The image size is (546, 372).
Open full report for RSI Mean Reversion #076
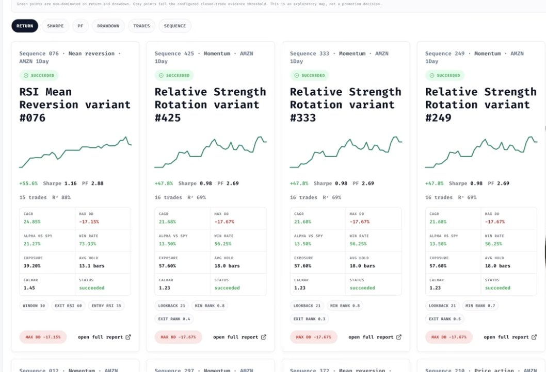(104, 337)
